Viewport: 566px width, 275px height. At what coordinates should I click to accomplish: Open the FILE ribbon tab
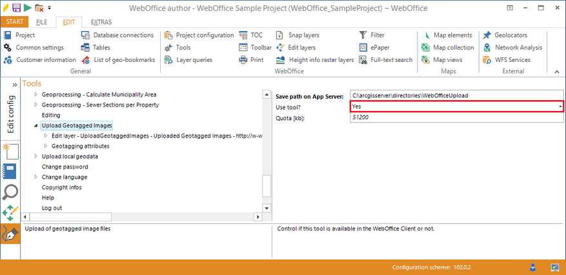click(41, 22)
